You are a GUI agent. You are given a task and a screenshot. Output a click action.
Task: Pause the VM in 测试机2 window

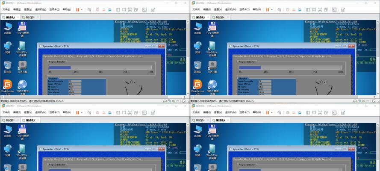(x=268, y=10)
